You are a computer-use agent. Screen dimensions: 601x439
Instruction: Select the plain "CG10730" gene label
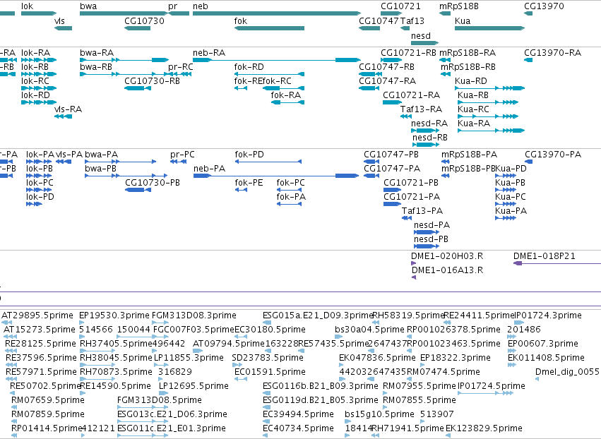coord(145,20)
